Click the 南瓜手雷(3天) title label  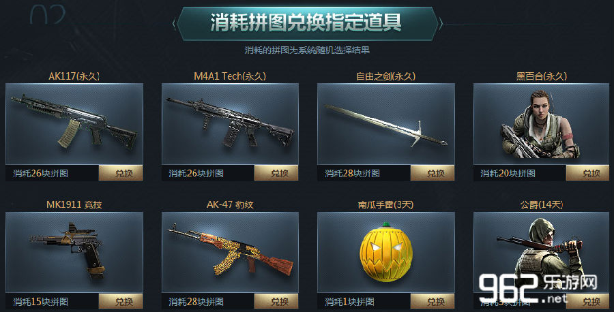tap(385, 204)
